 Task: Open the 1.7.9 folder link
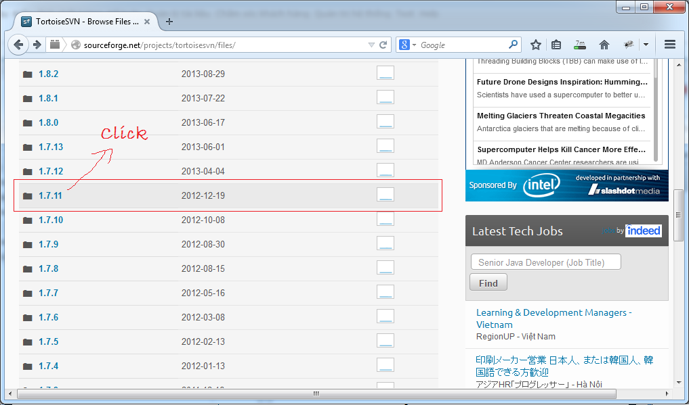48,244
